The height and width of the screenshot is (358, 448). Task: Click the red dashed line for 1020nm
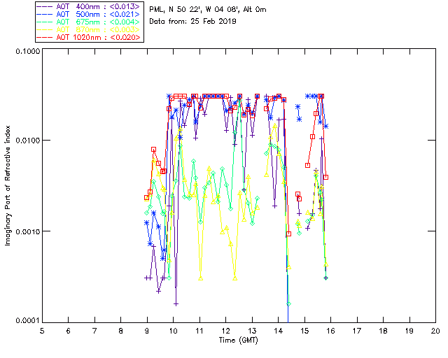click(x=45, y=37)
